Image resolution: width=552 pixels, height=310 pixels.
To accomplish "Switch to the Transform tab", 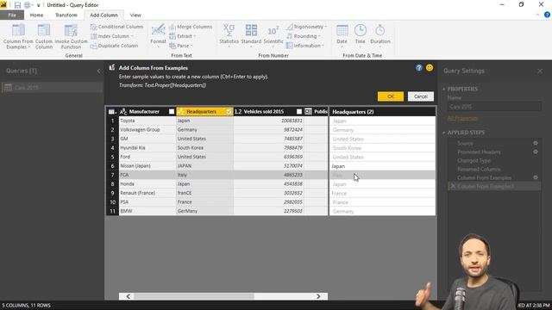I will (x=66, y=15).
